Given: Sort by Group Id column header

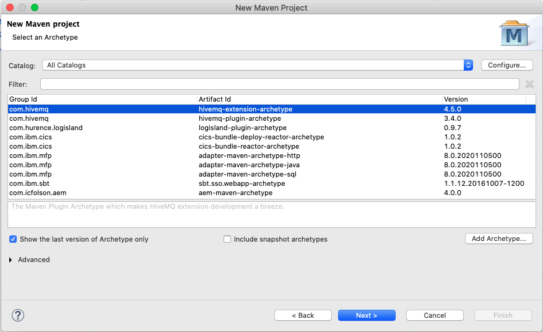Looking at the screenshot, I should pyautogui.click(x=102, y=99).
